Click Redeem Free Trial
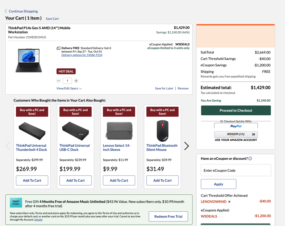Screen dimensions: 285x226 [x=168, y=216]
